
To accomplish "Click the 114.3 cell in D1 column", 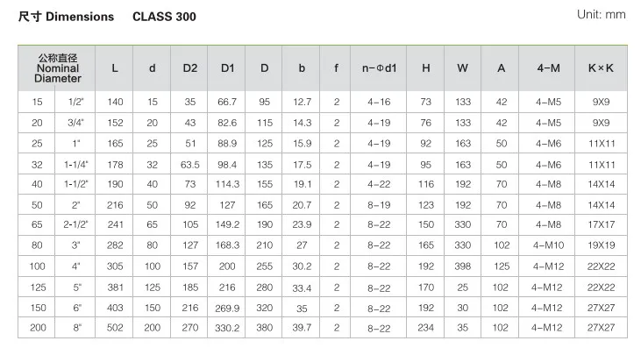I will coord(226,184).
